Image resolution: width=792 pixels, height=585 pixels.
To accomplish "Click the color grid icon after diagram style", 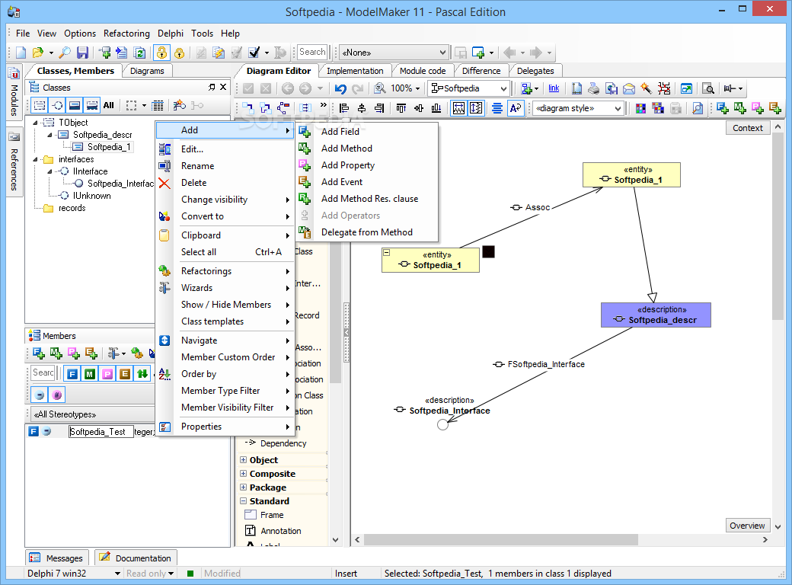I will (x=640, y=108).
